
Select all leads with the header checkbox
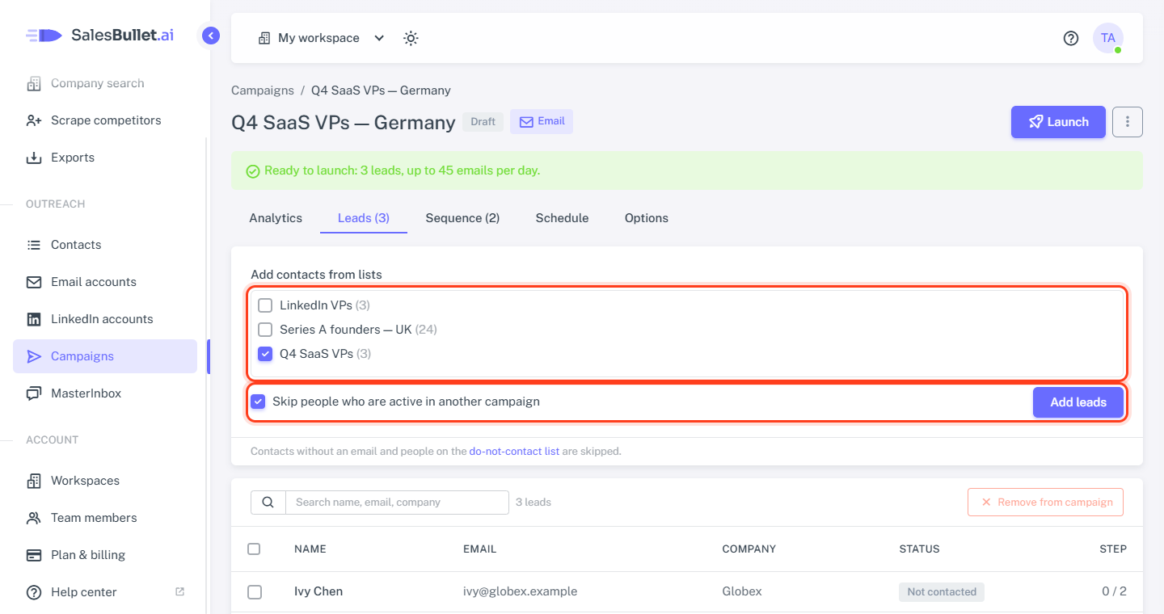254,549
